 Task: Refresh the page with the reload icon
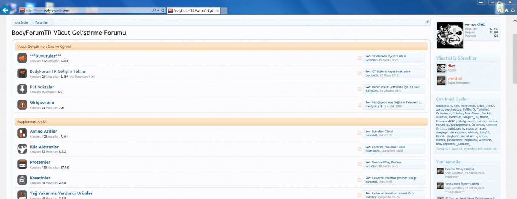[x=163, y=10]
